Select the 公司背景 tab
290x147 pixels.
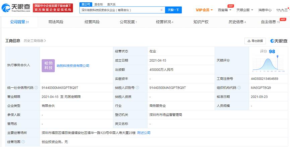pos(19,22)
